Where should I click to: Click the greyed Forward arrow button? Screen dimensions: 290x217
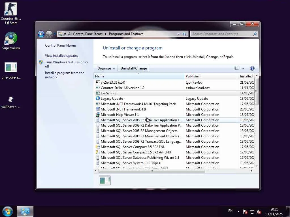[49, 34]
